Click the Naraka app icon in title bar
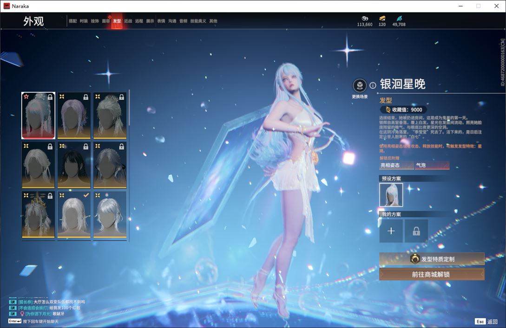 point(7,6)
